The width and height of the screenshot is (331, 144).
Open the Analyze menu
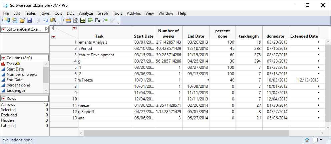point(86,13)
